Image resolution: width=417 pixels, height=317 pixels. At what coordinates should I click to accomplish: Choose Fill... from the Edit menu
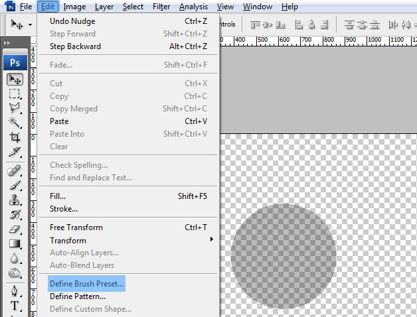point(128,196)
